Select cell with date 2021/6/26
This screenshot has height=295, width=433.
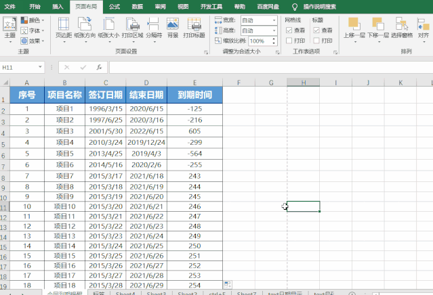pos(146,256)
